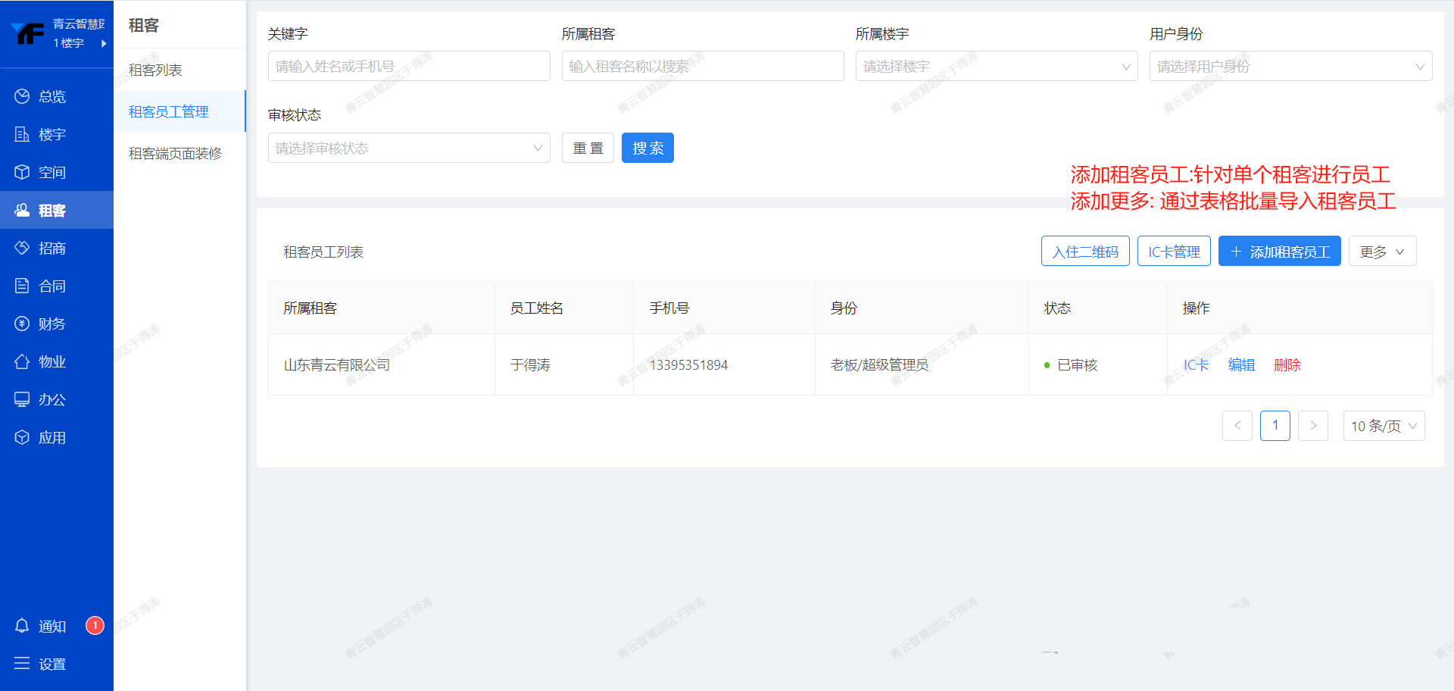Viewport: 1454px width, 691px height.
Task: Switch to the 租客列表 submenu item
Action: click(x=155, y=70)
